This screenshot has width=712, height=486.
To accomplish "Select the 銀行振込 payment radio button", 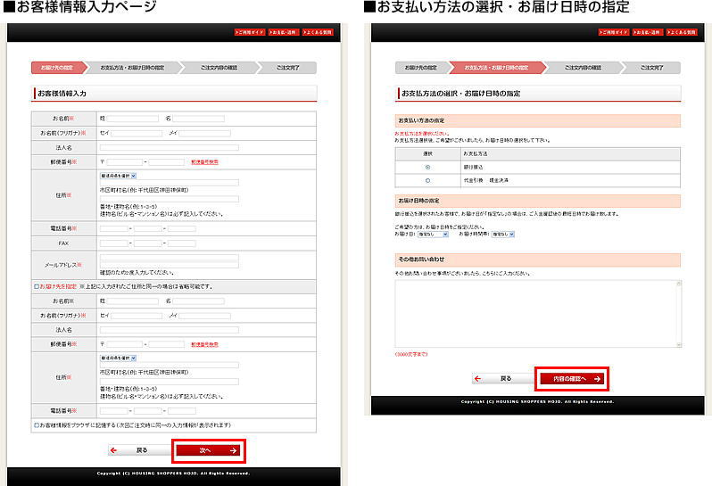I will (x=427, y=167).
